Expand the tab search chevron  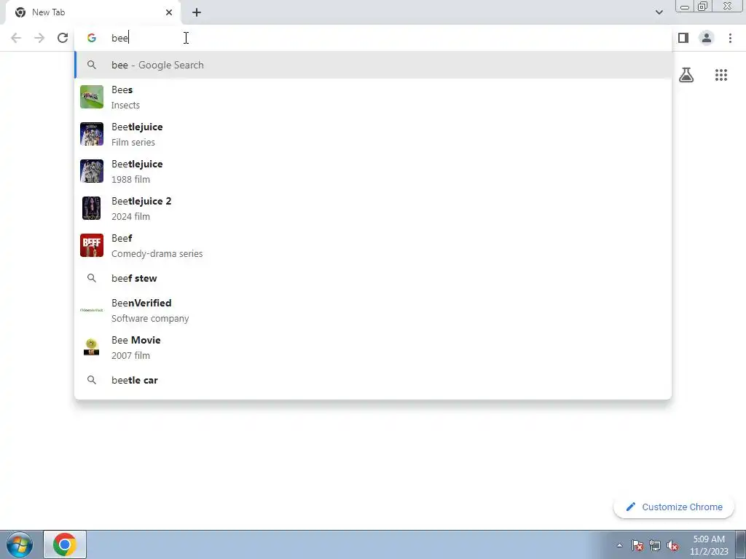coord(659,12)
